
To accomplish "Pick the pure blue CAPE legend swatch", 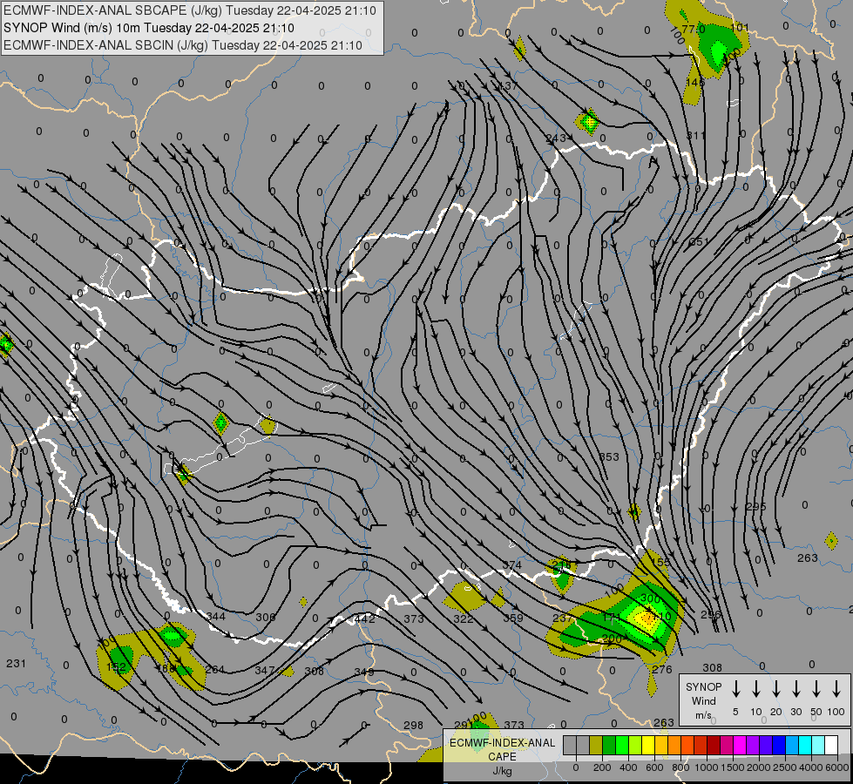I will click(778, 746).
